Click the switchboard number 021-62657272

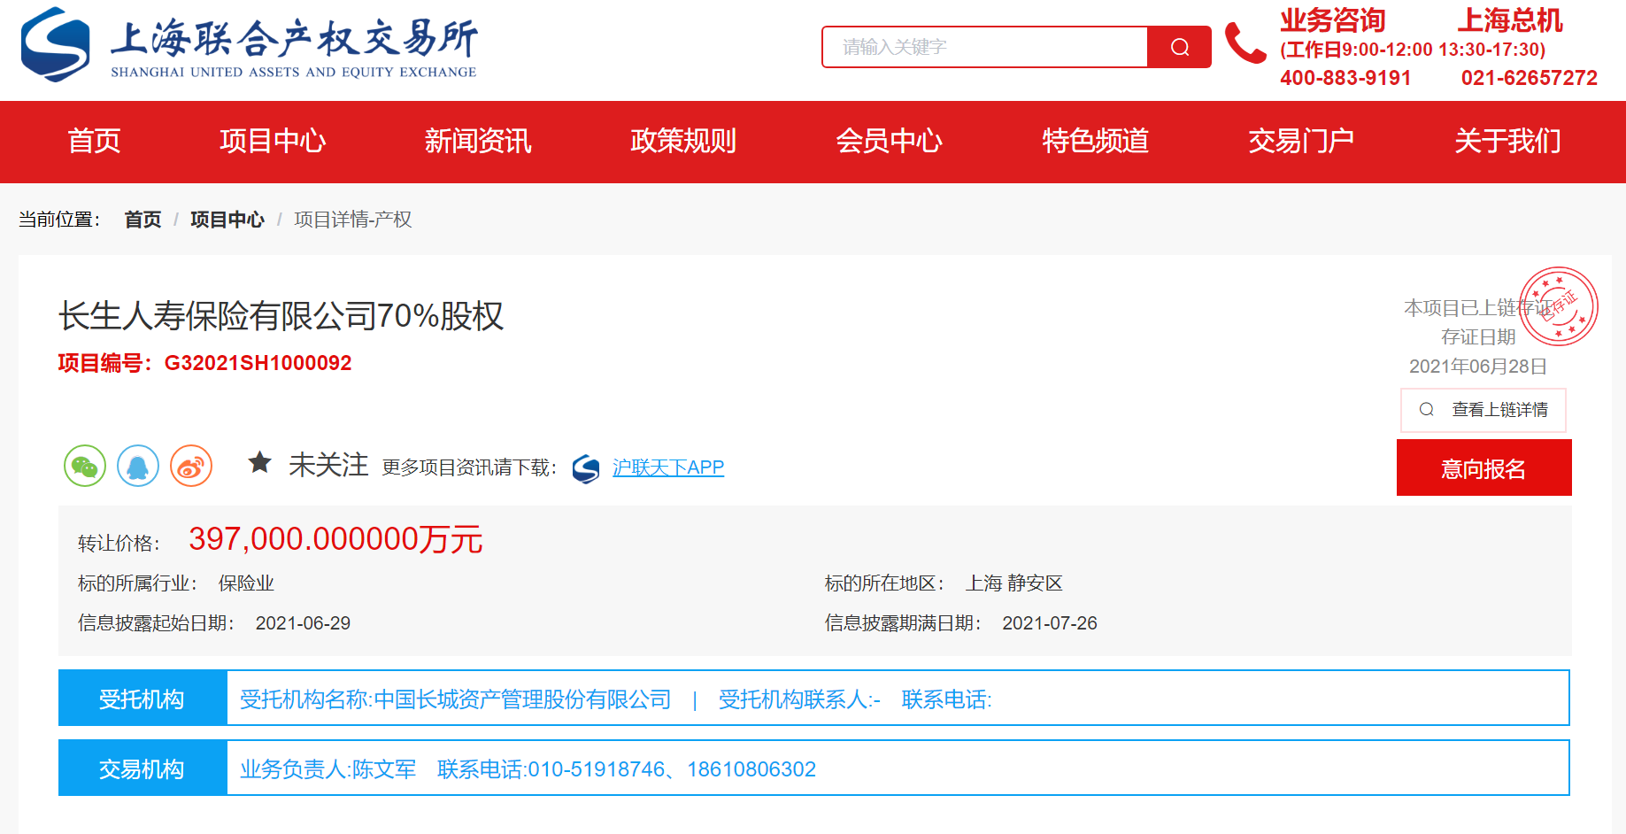(x=1530, y=78)
